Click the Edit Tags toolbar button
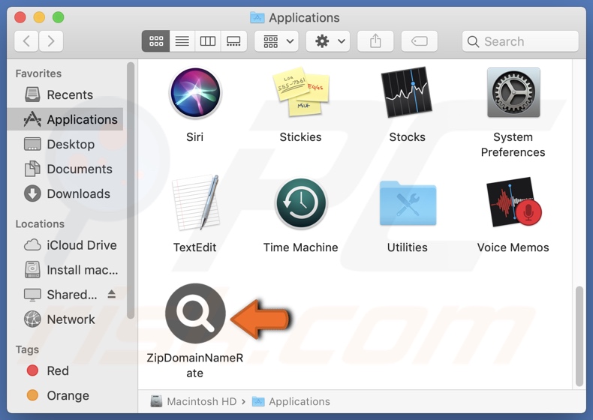This screenshot has width=593, height=420. pos(420,40)
